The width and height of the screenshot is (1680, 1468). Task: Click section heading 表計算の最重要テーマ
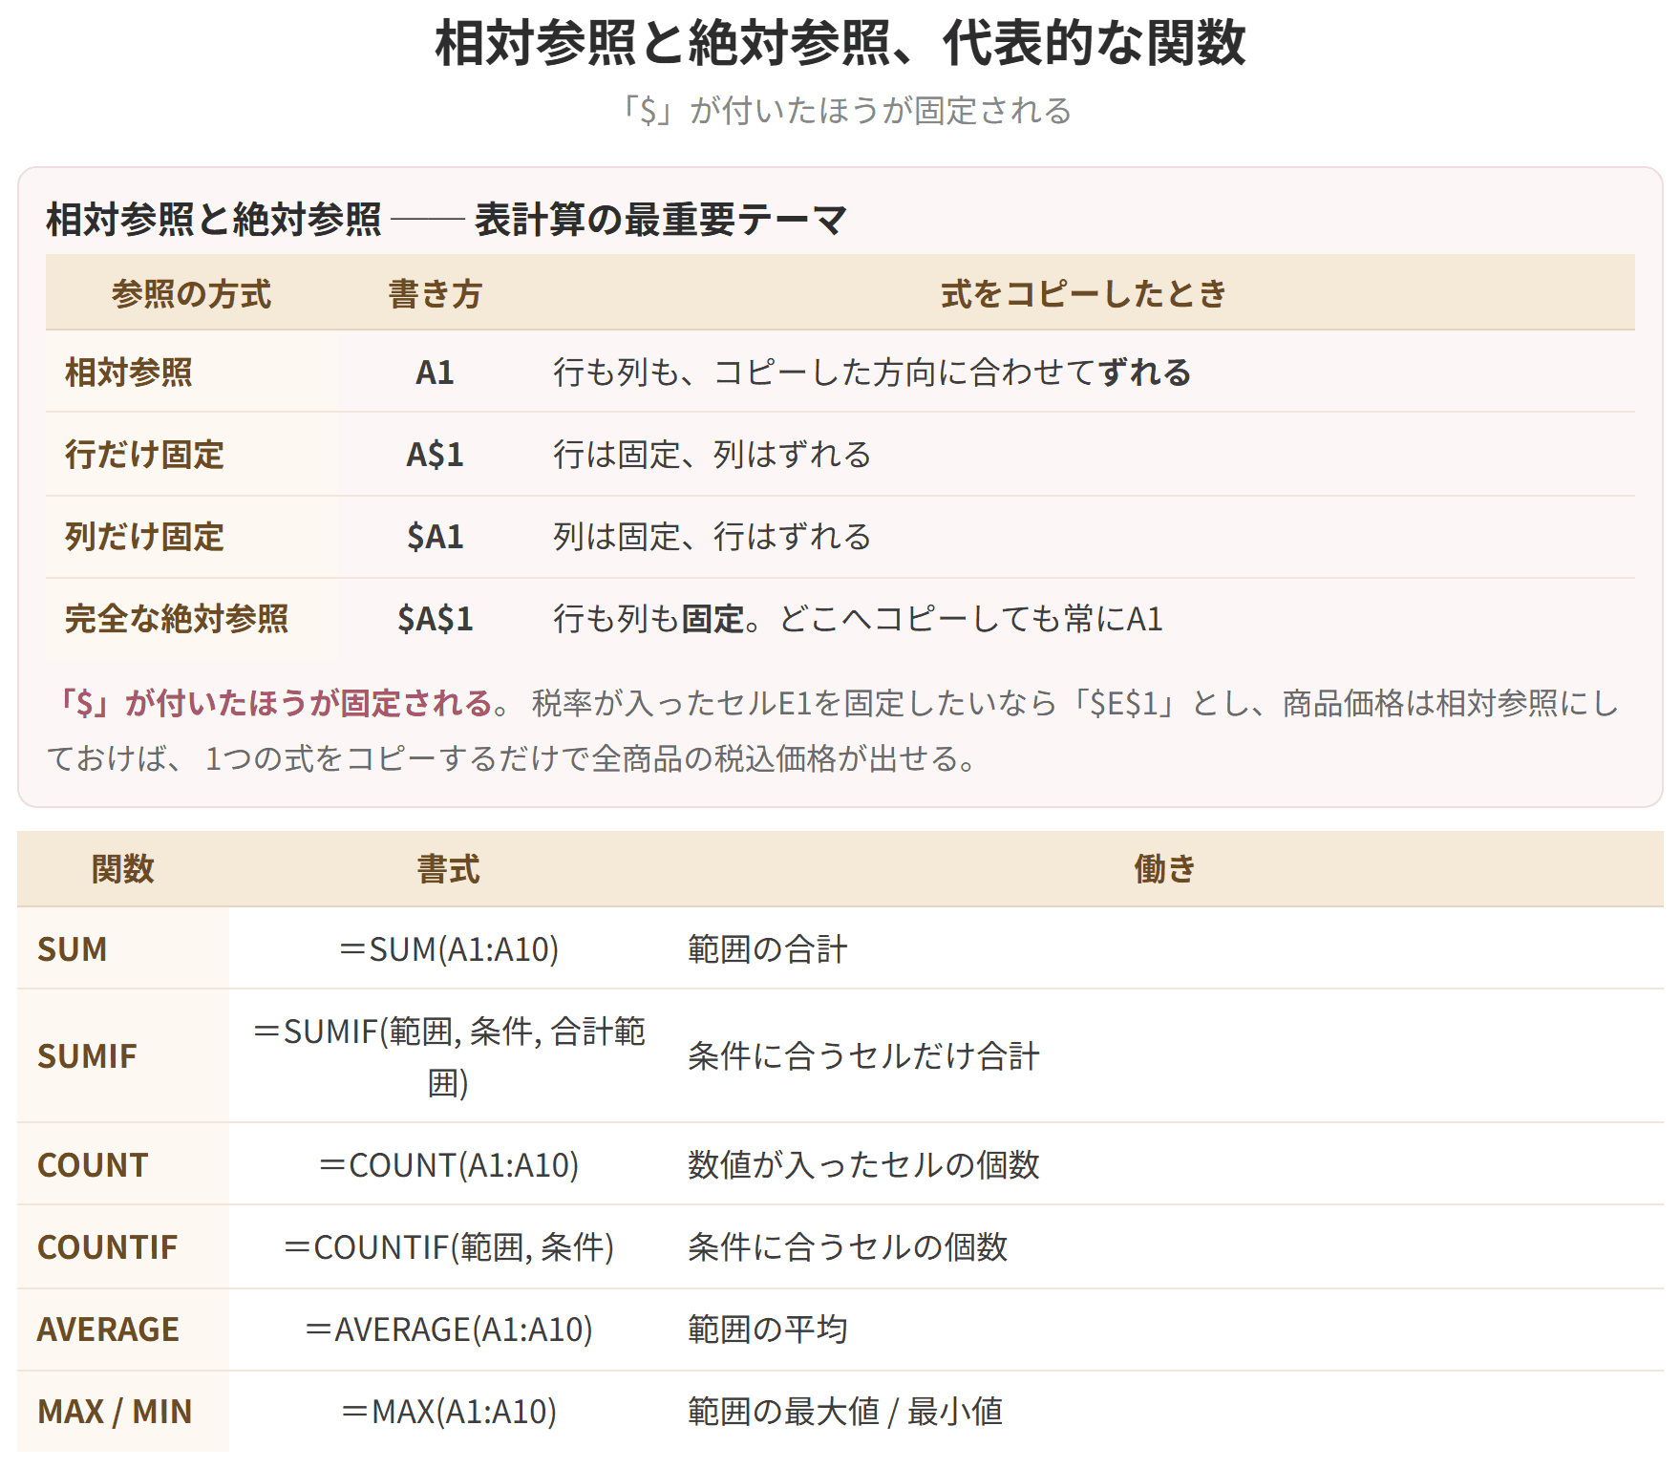661,220
